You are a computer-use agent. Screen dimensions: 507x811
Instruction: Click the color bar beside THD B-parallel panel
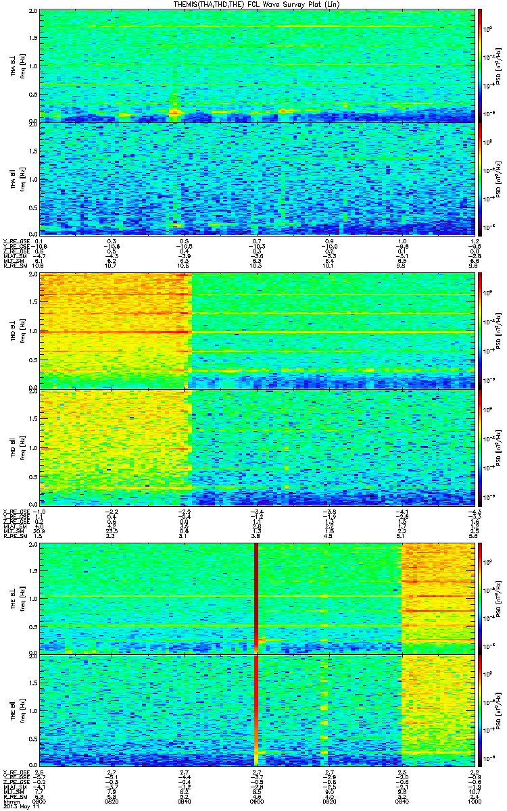click(481, 447)
